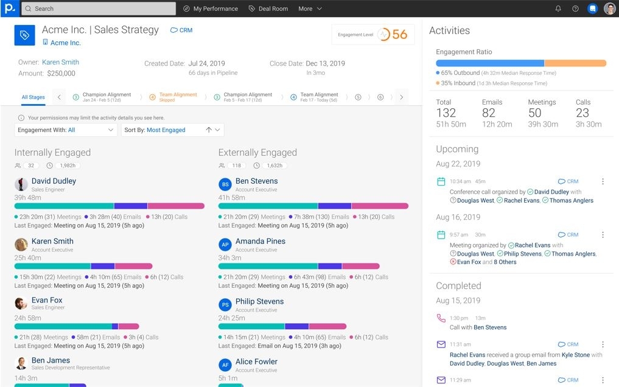Click the blue opportunity tag icon
The height and width of the screenshot is (387, 619).
(24, 35)
